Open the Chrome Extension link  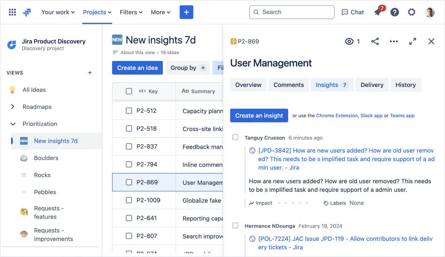337,116
